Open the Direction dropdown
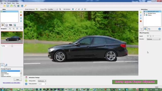Image resolution: width=162 pixels, height=91 pixels. tap(154, 39)
